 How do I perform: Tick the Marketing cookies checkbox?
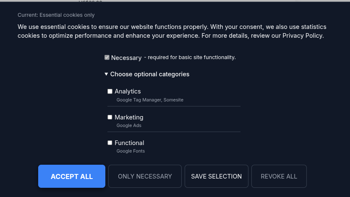[x=110, y=117]
